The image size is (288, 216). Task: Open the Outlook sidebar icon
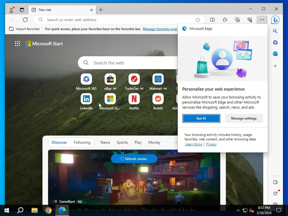tap(275, 54)
